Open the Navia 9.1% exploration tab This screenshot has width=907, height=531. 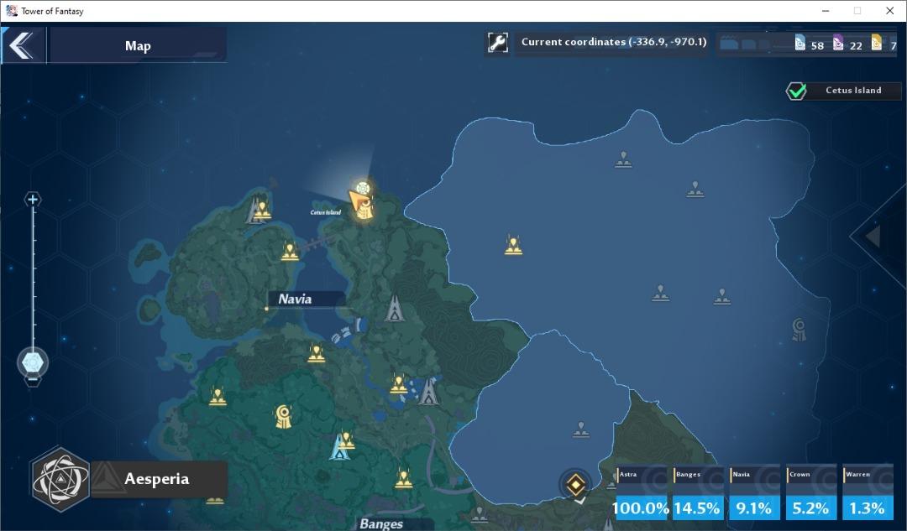(753, 494)
